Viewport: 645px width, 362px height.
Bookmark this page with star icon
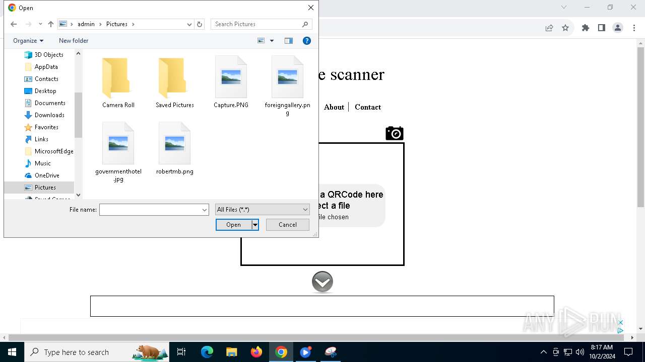click(565, 28)
